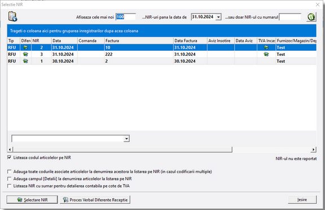Click the Selectare NIR button
The width and height of the screenshot is (325, 210).
pyautogui.click(x=32, y=200)
